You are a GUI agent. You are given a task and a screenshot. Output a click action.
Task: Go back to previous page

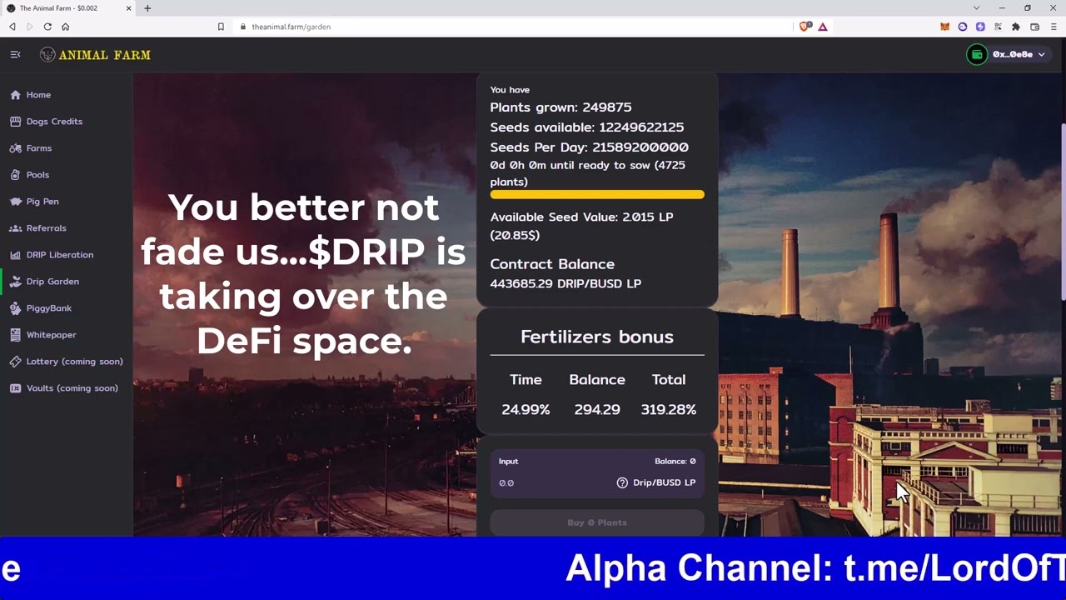point(12,27)
